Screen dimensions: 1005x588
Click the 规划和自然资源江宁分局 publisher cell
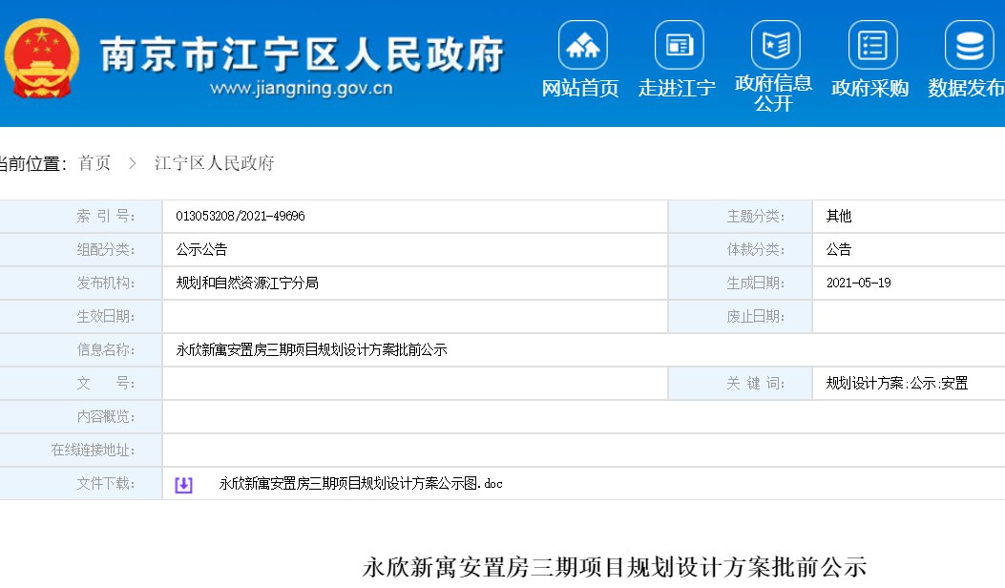[247, 283]
